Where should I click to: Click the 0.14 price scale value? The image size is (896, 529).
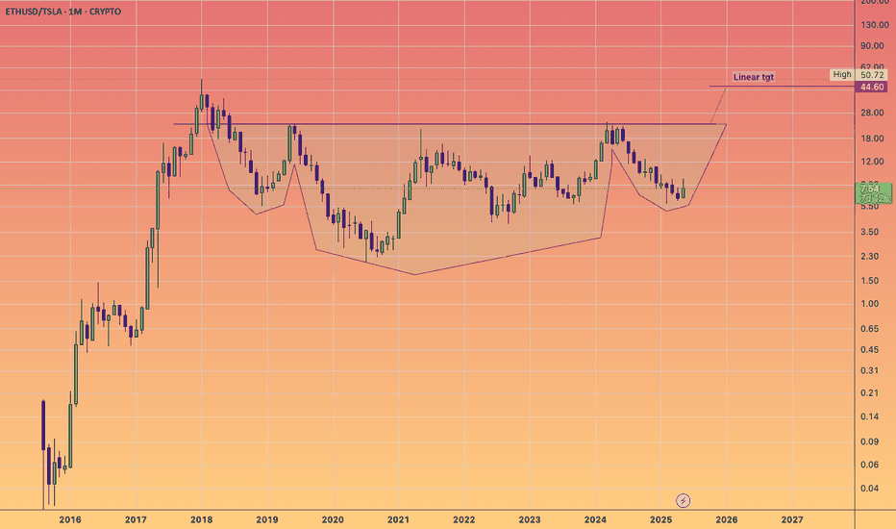point(870,416)
